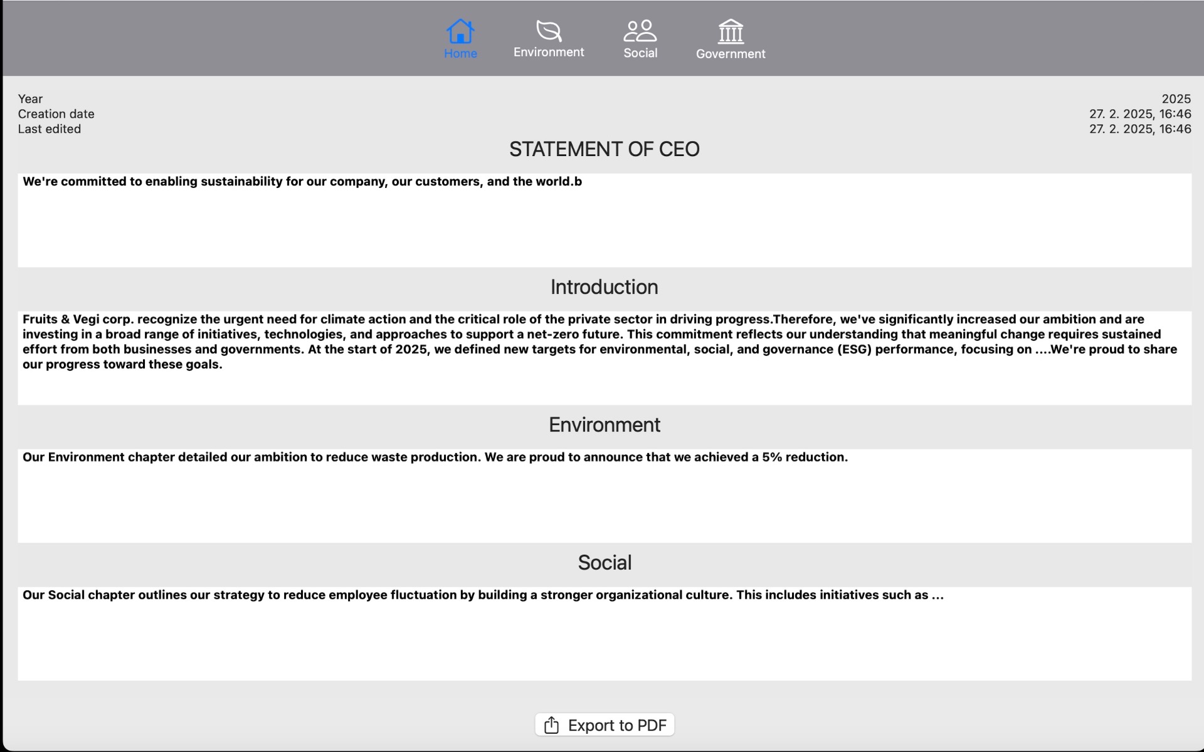1204x752 pixels.
Task: Open Social tab people icon
Action: tap(640, 30)
